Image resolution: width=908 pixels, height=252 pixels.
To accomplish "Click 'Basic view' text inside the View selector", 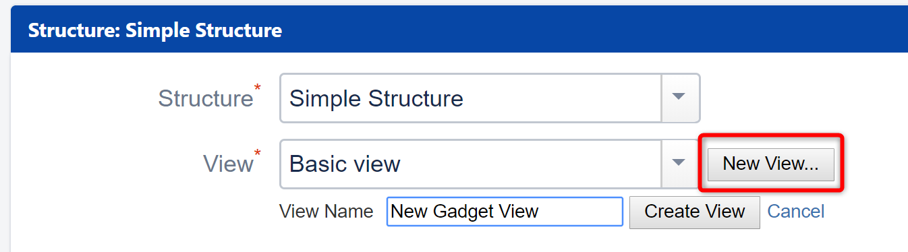I will click(x=345, y=164).
